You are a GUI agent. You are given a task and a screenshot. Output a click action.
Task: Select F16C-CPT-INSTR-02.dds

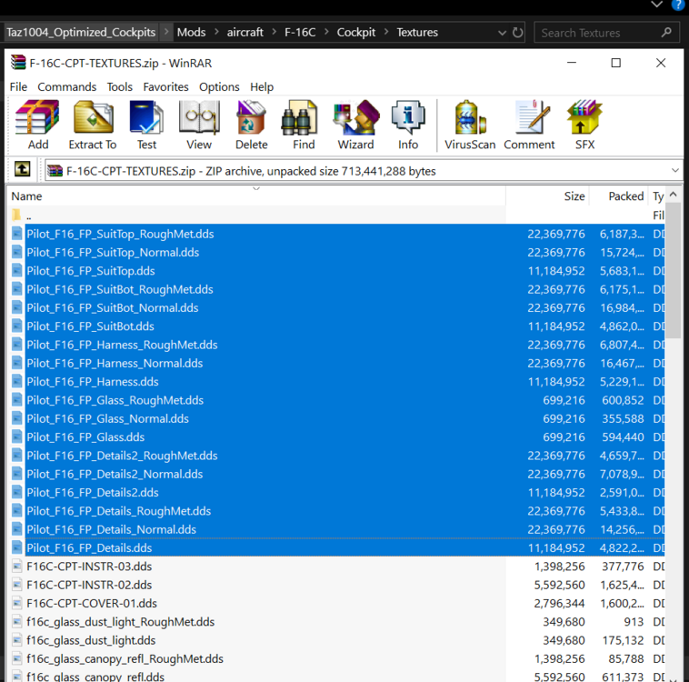click(89, 585)
